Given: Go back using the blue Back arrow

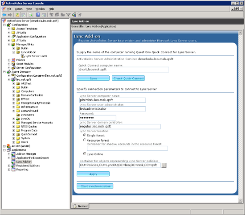Looking at the screenshot, I should coord(4,15).
